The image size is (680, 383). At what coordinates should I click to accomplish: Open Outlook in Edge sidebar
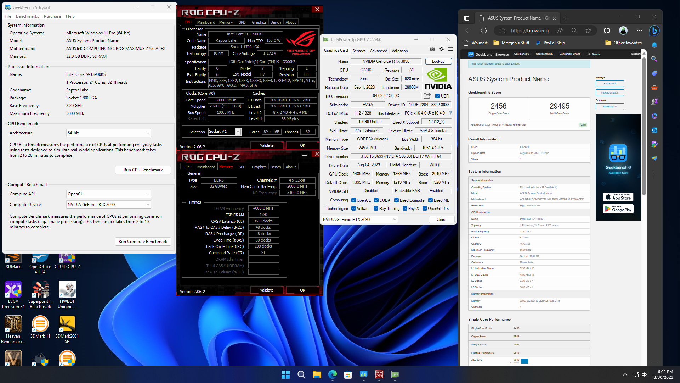[x=654, y=130]
